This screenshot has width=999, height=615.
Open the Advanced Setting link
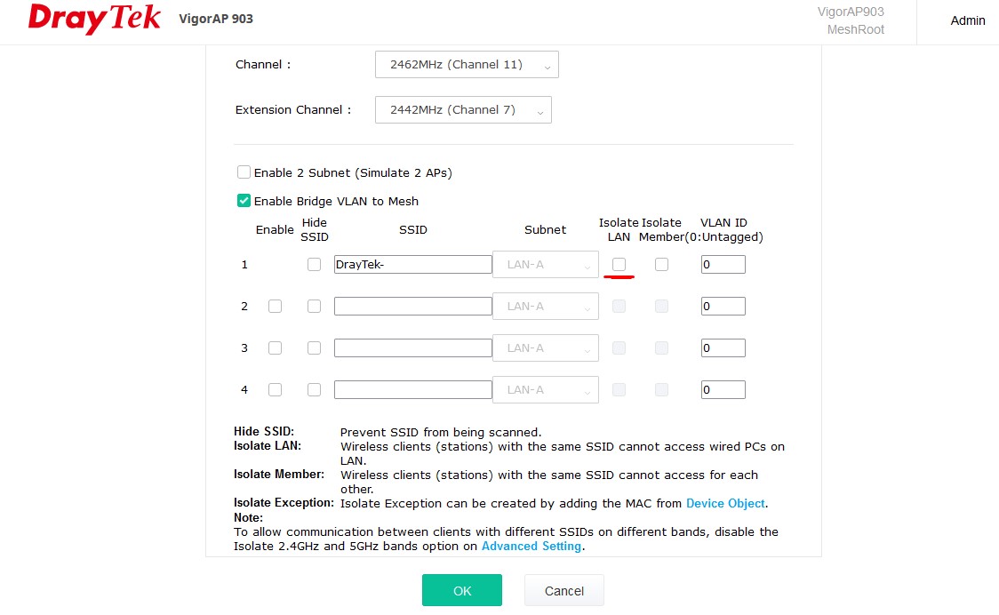tap(531, 546)
